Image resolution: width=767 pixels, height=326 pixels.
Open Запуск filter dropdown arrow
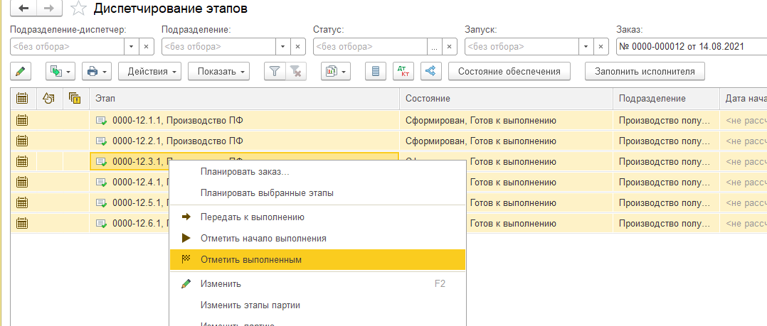[x=586, y=47]
